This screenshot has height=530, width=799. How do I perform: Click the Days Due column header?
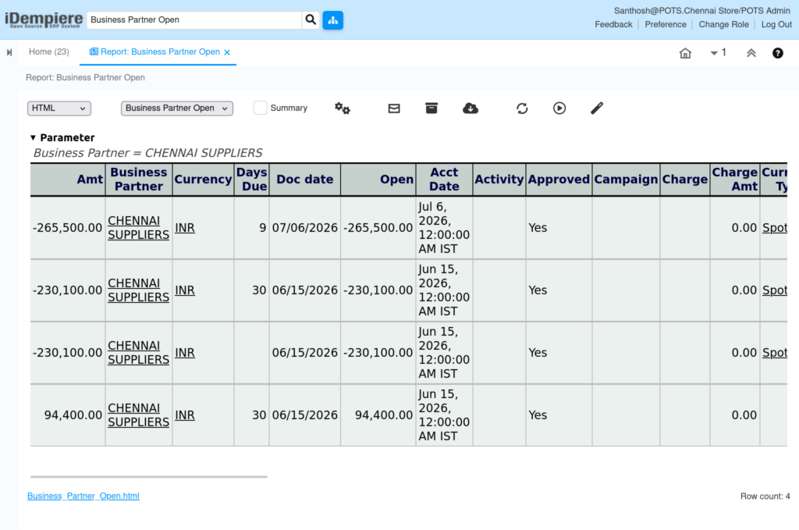(x=252, y=180)
